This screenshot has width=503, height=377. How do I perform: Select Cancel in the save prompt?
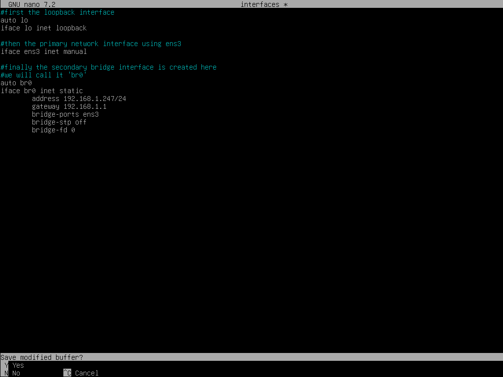[87, 373]
